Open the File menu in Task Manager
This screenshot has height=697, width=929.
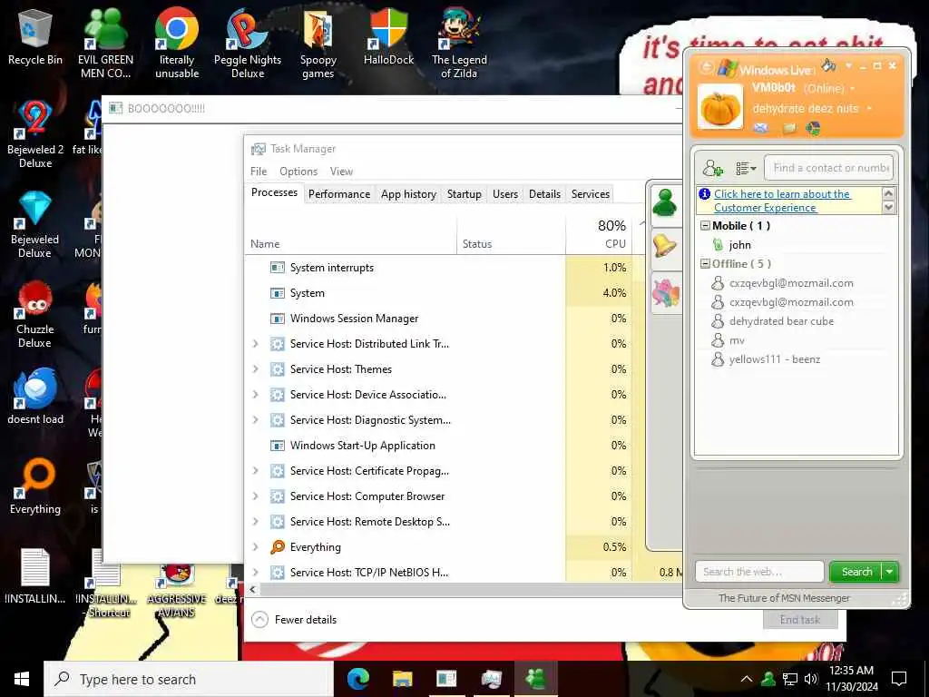coord(259,172)
